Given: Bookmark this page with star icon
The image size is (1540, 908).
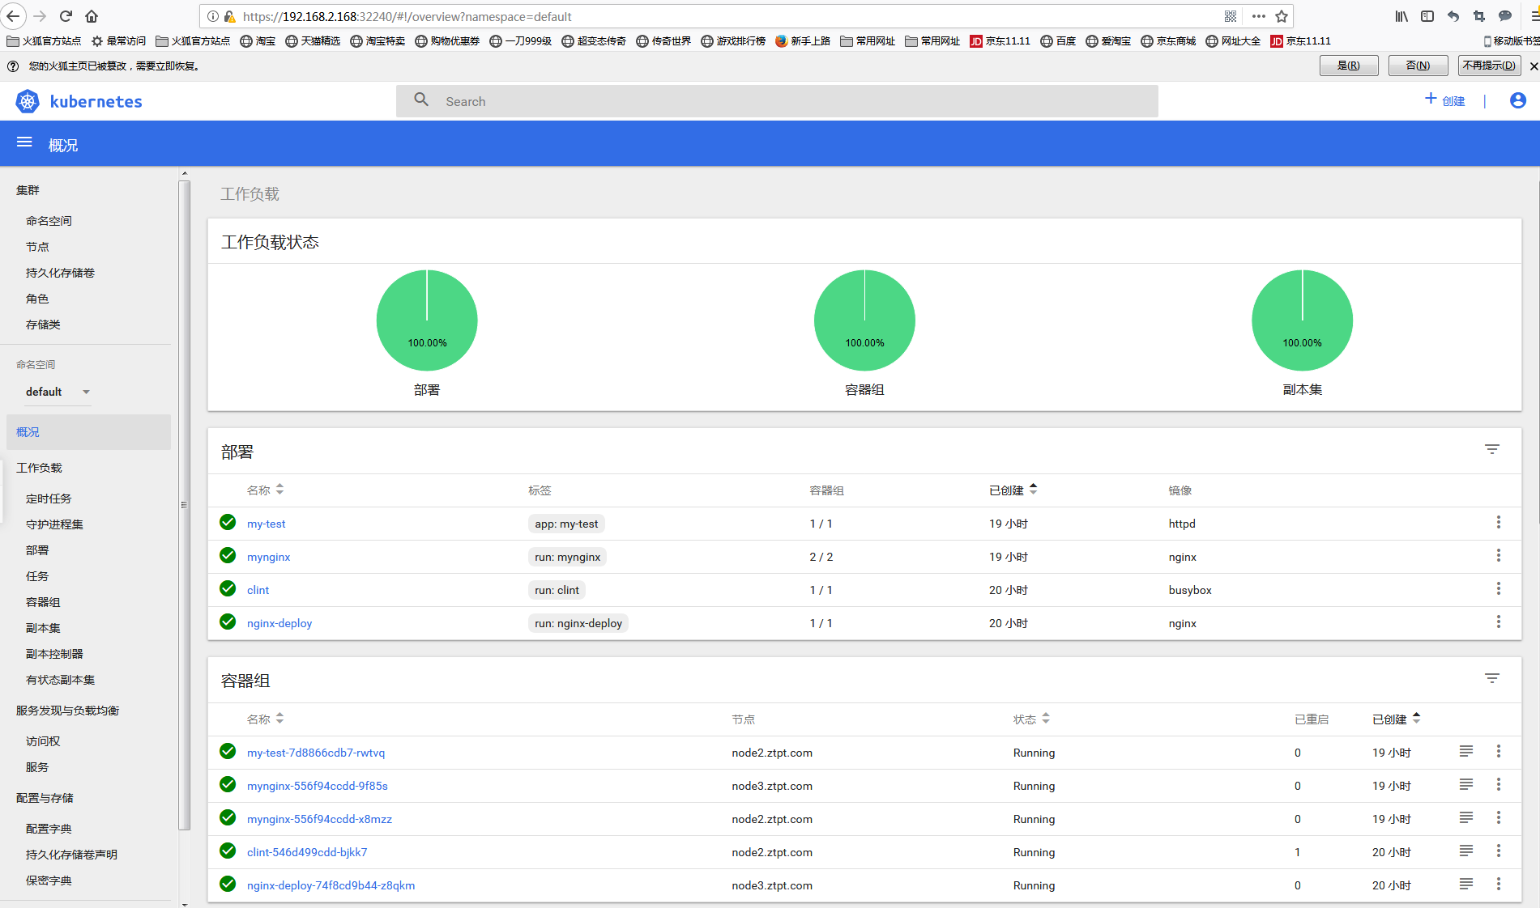Looking at the screenshot, I should 1281,16.
